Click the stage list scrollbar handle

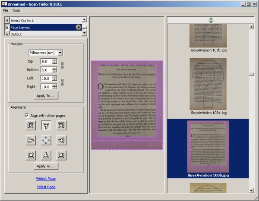[84, 28]
